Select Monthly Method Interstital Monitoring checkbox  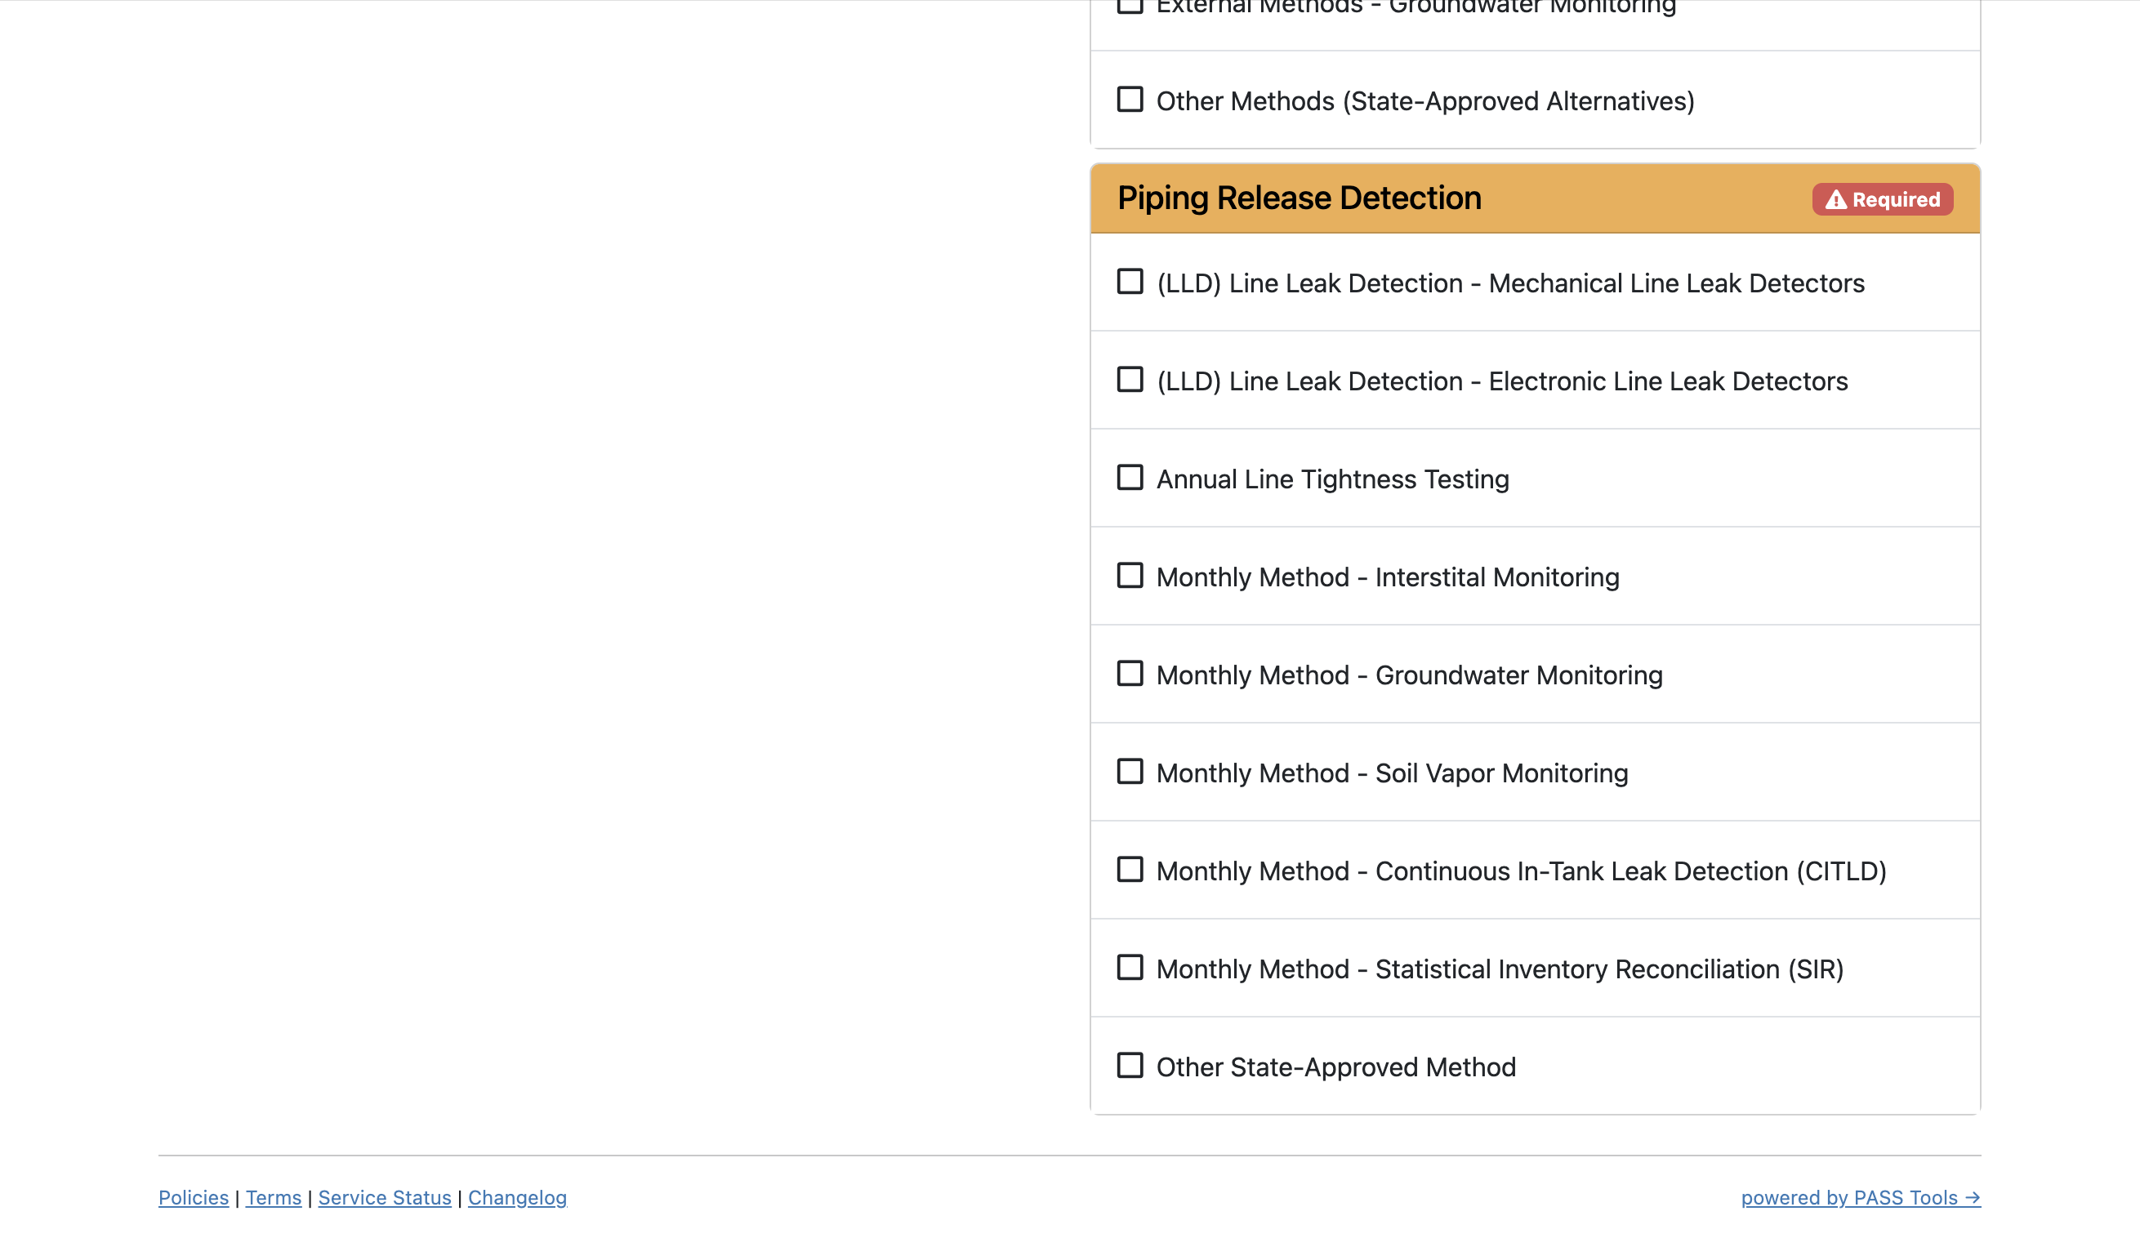coord(1130,576)
